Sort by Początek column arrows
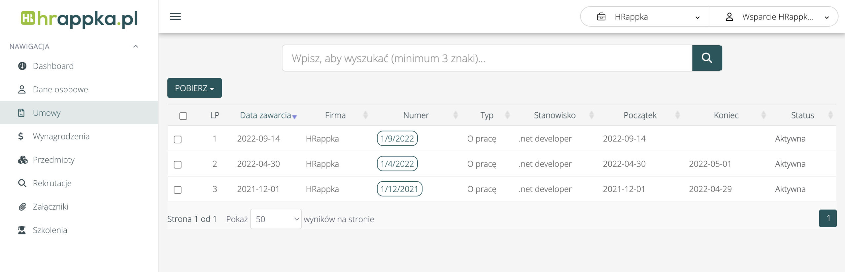 click(678, 115)
